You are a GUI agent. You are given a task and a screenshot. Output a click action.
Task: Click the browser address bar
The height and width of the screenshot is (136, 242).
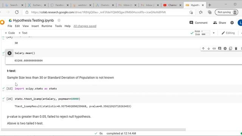pos(98,12)
